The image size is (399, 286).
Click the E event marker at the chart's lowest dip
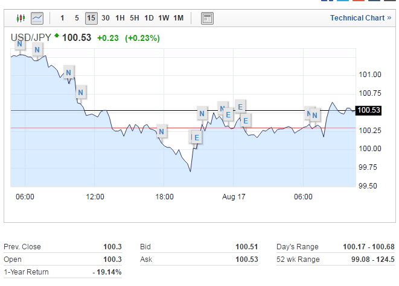pyautogui.click(x=196, y=137)
